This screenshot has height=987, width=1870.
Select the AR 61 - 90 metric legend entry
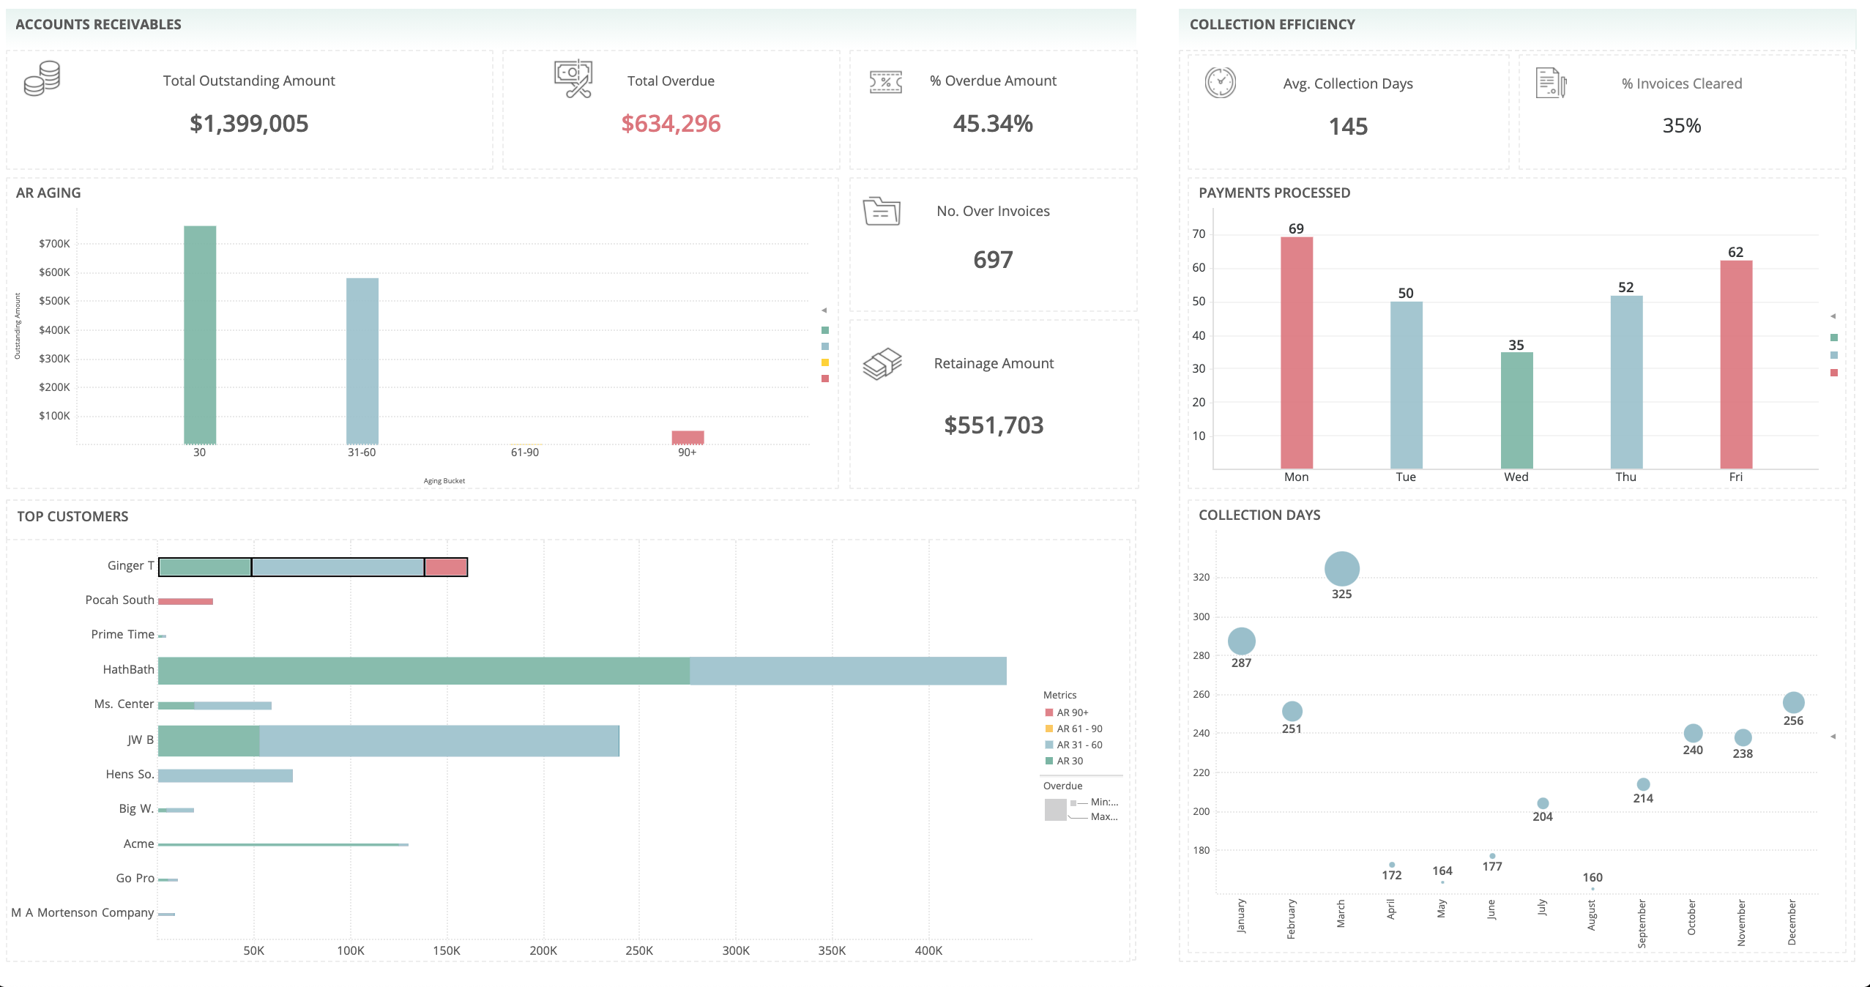point(1074,729)
